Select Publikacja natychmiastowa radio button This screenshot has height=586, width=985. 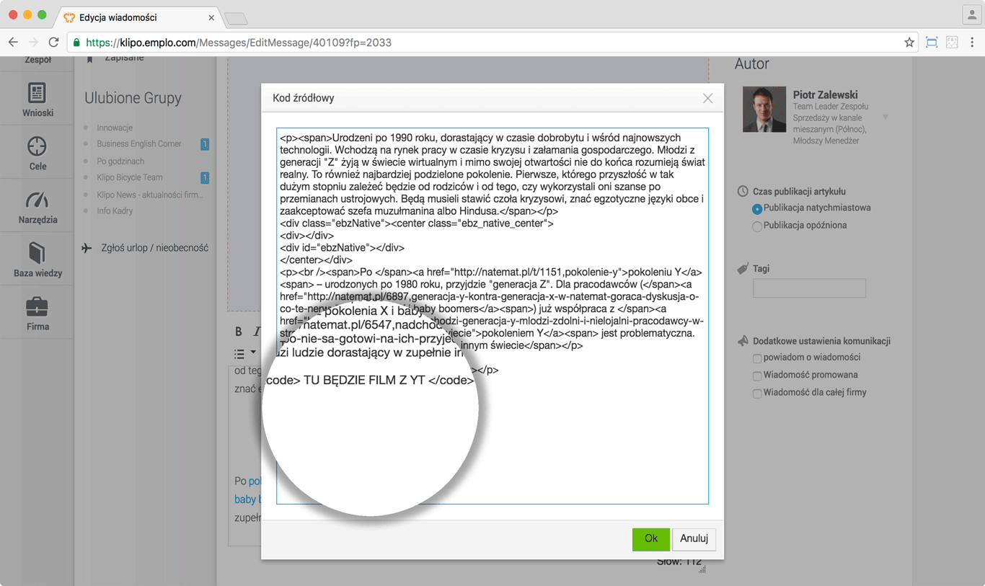(x=757, y=209)
